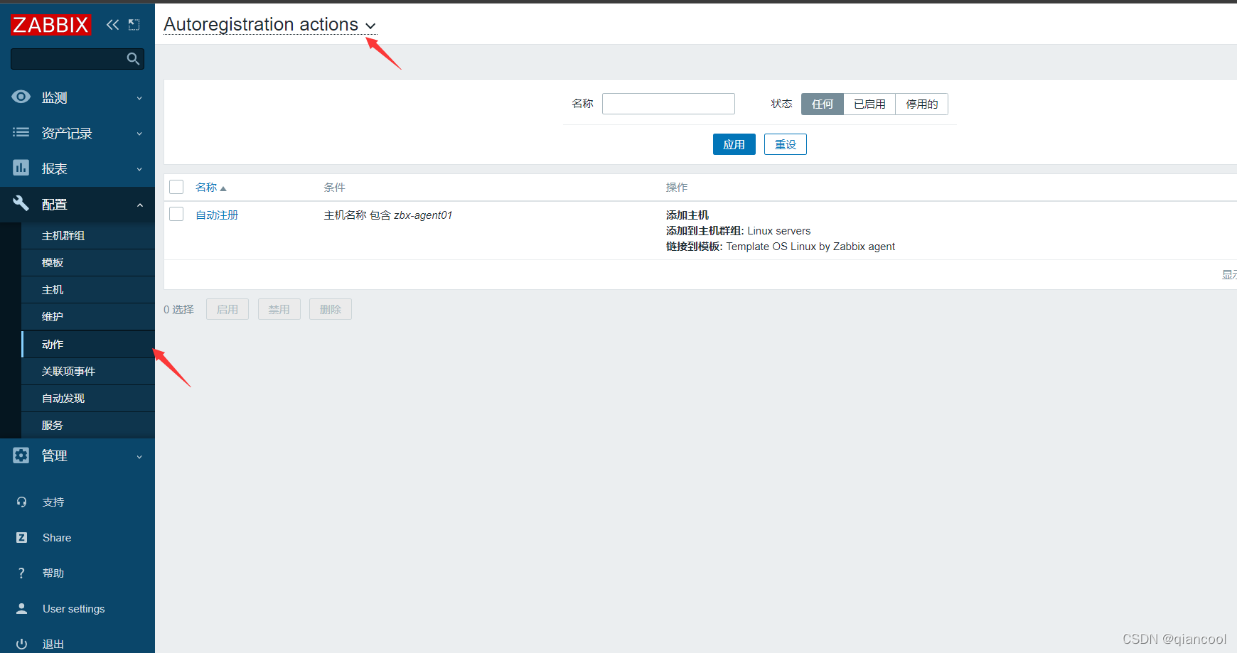
Task: Sort by 名称 ascending arrow
Action: pos(223,188)
